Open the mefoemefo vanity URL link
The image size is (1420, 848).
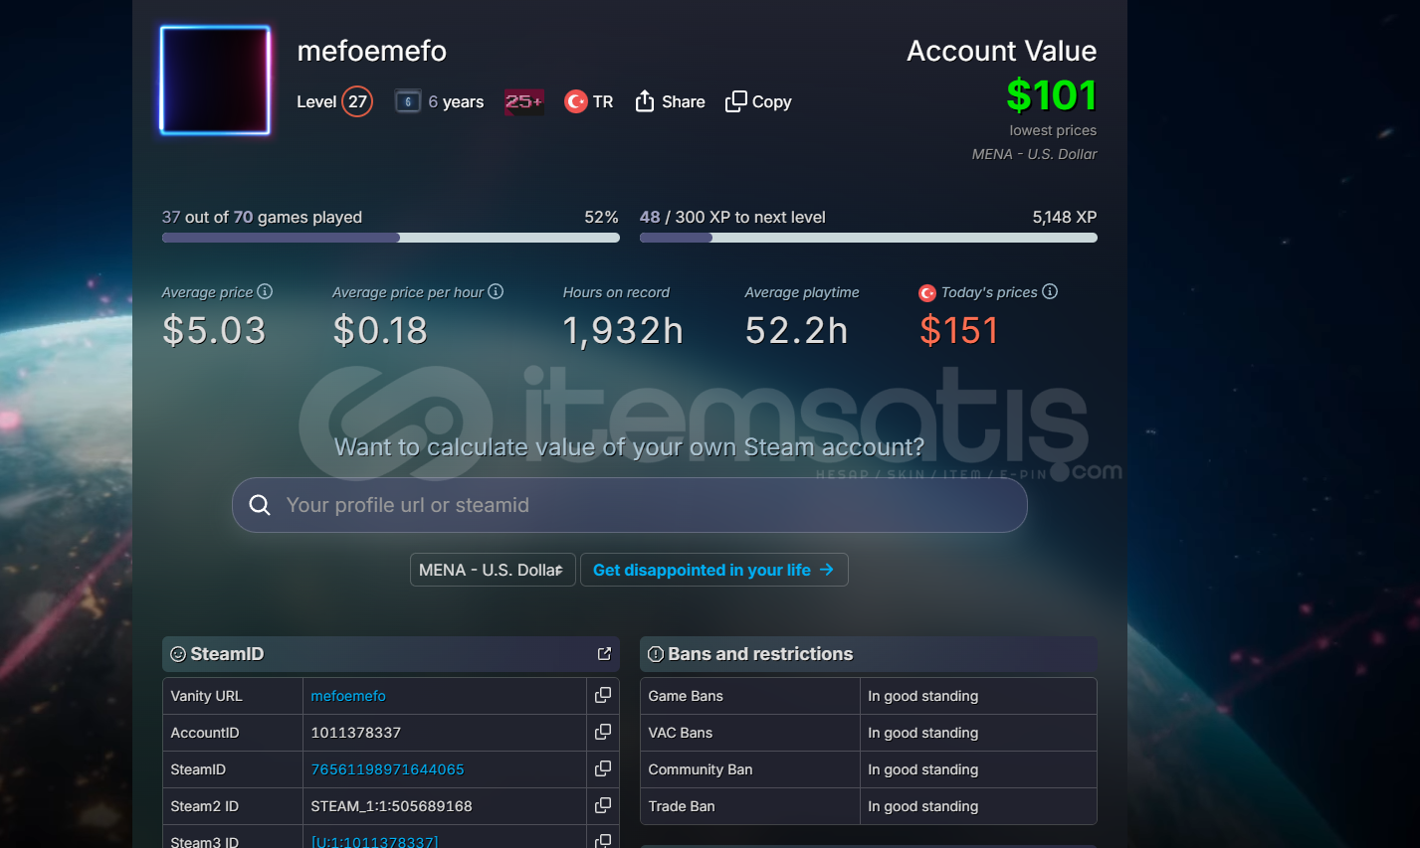click(348, 696)
